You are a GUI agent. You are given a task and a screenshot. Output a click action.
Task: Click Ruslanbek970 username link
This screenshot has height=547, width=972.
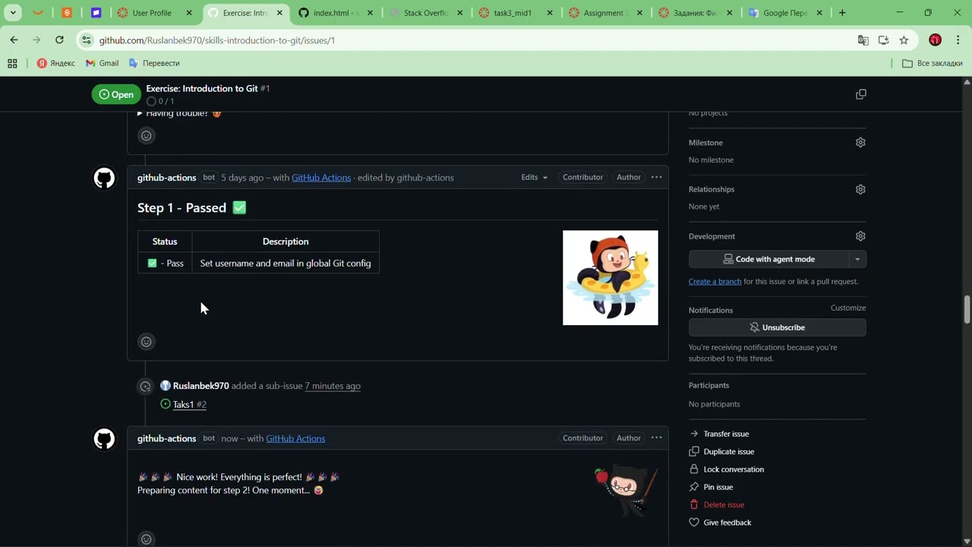tap(200, 386)
